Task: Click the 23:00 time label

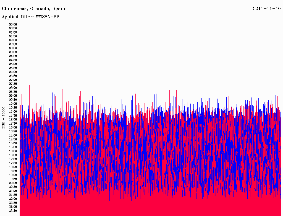Action: click(x=13, y=207)
